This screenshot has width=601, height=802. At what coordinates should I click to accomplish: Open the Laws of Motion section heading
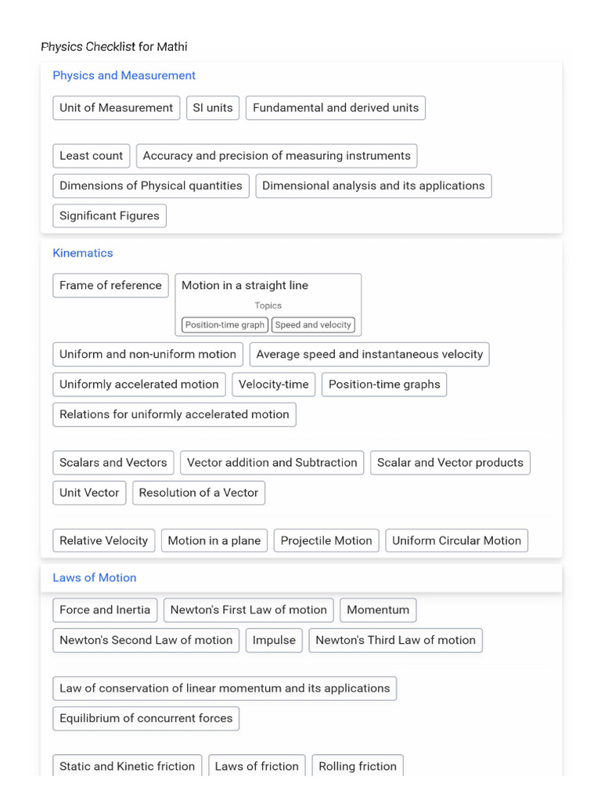pos(94,578)
